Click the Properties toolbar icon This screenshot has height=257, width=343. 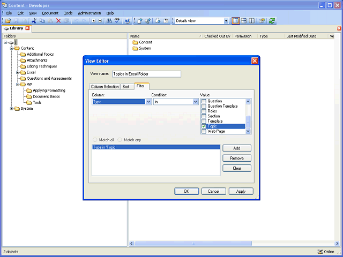pyautogui.click(x=262, y=21)
